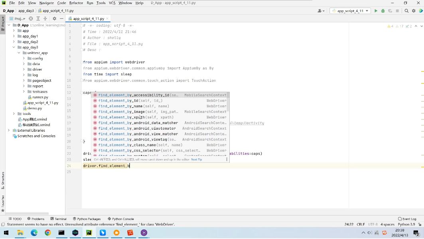Open Project panel options gear
424x239 pixels.
pyautogui.click(x=55, y=19)
